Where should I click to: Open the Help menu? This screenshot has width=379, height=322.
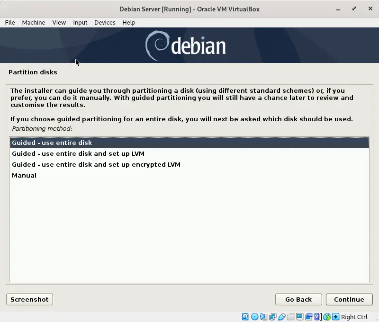point(129,22)
